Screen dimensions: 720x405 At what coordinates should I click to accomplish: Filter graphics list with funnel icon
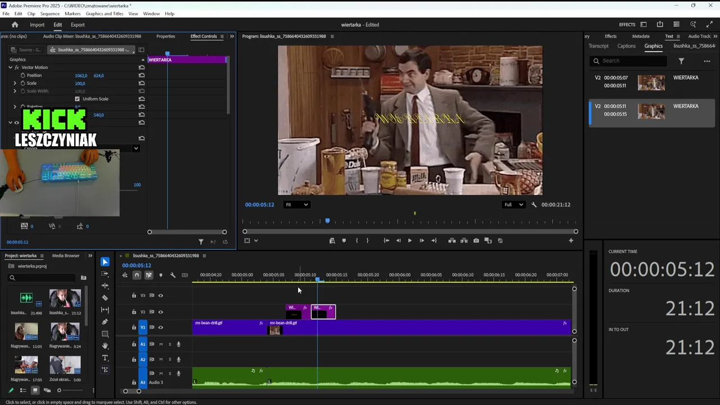click(x=681, y=61)
